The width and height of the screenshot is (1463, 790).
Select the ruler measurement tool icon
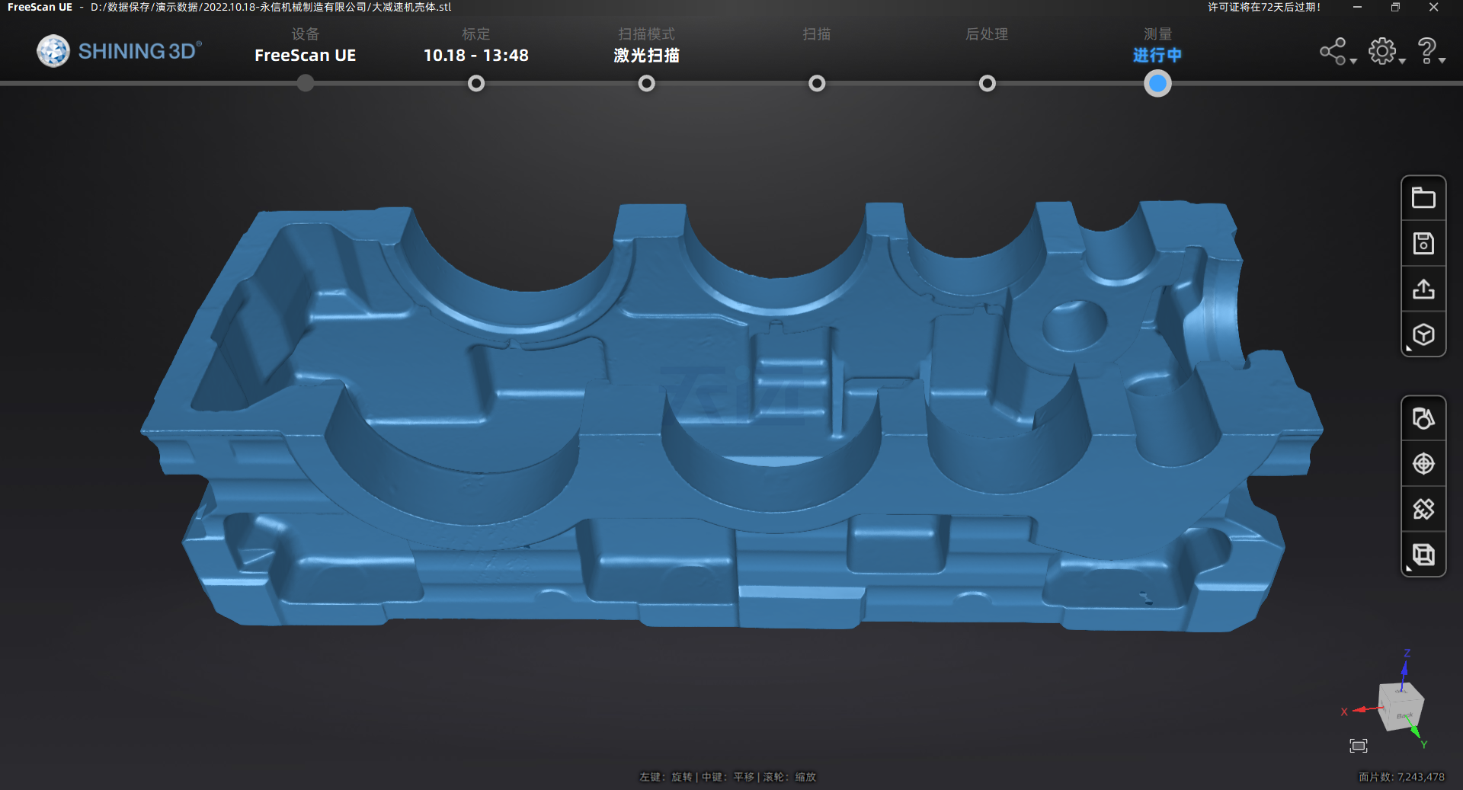[x=1423, y=509]
